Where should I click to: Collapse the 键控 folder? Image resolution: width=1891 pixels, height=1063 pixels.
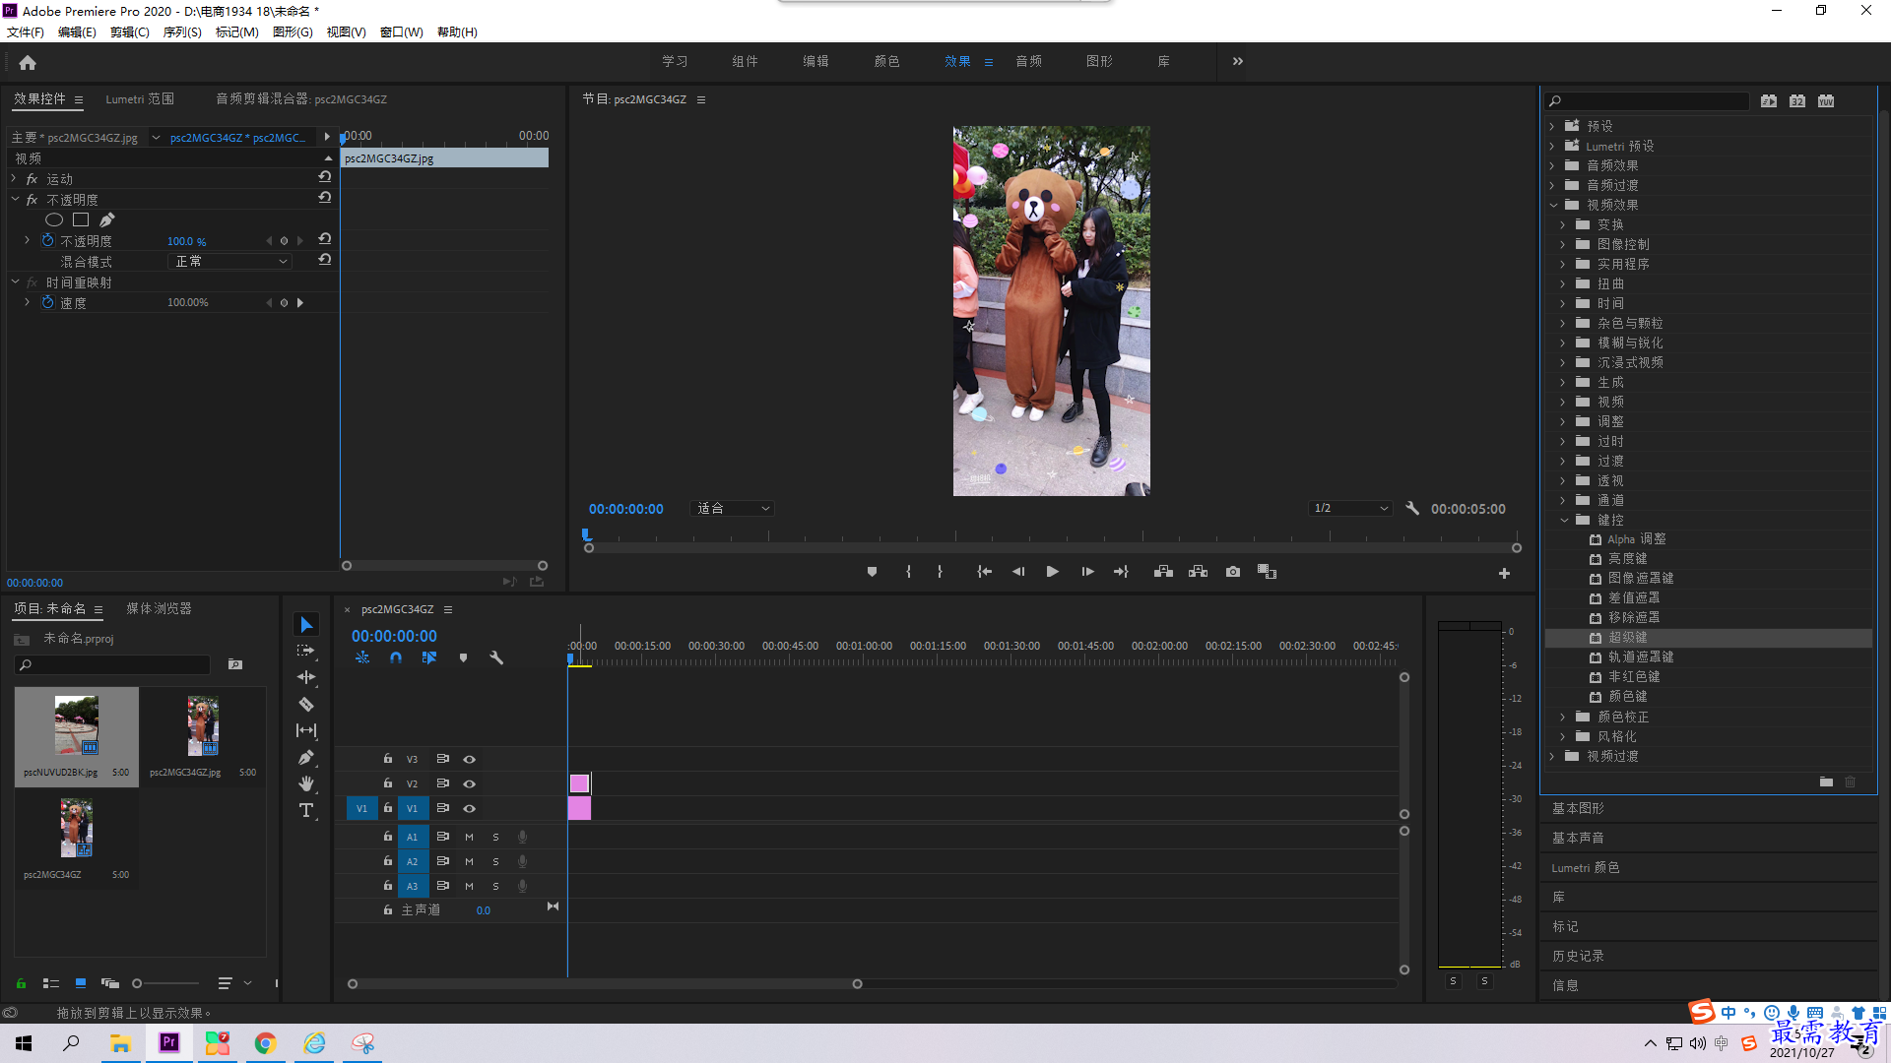[x=1564, y=520]
